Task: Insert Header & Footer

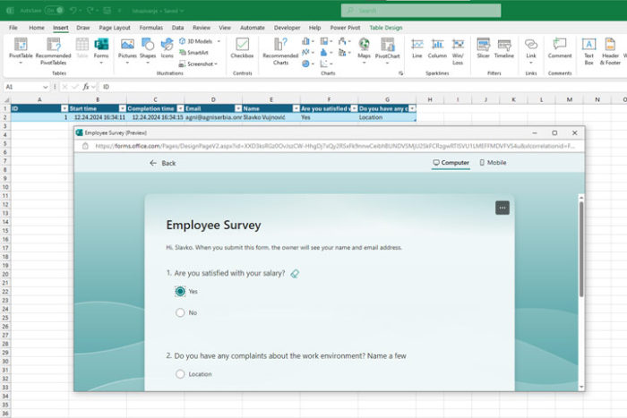Action: [610, 51]
